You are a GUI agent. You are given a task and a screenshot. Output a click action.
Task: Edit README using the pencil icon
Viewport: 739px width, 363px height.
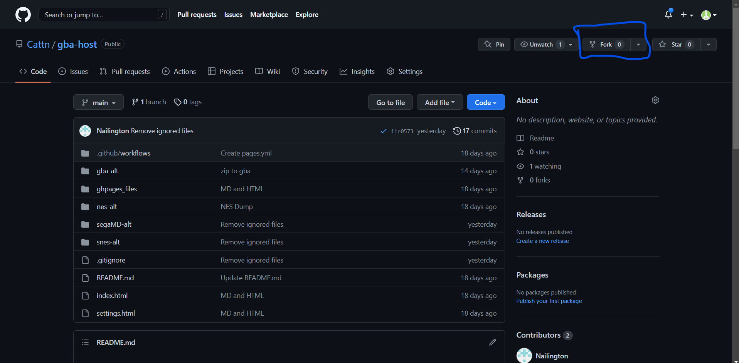click(492, 342)
